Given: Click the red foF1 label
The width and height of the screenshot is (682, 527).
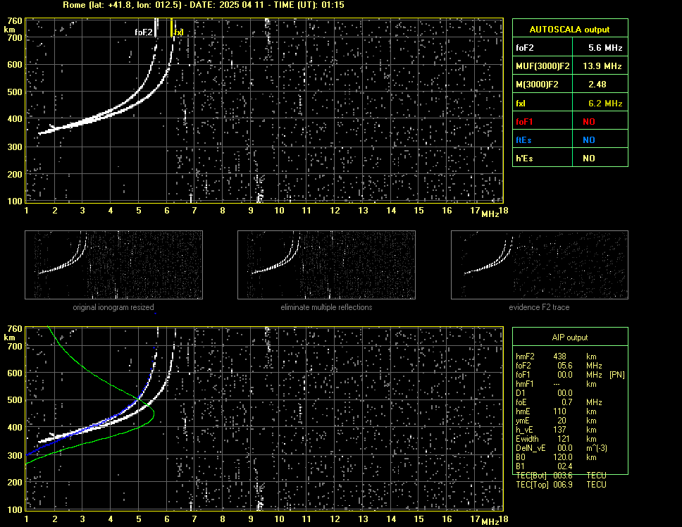Looking at the screenshot, I should 524,122.
